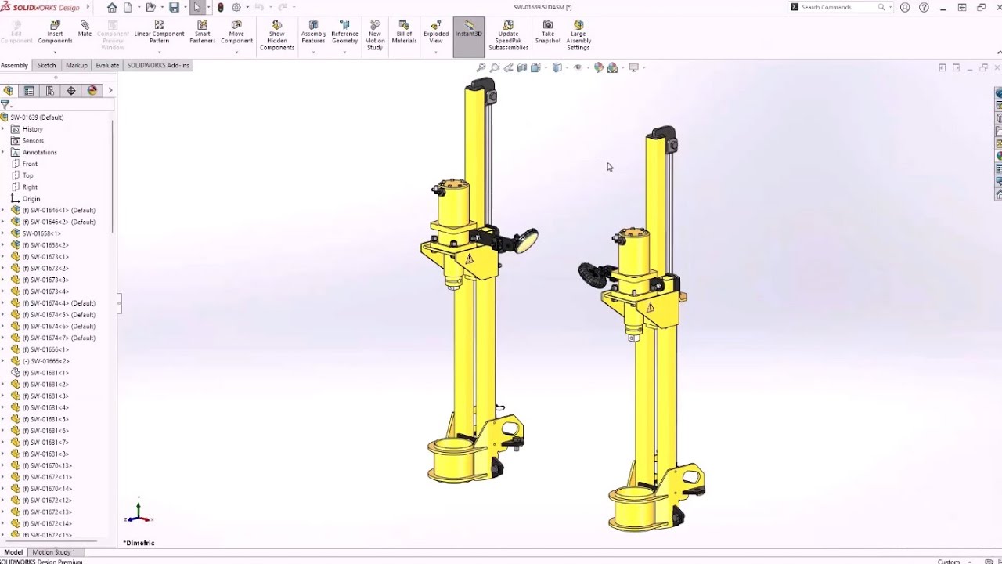Click Smart Fasteners tool
Screen dimensions: 1002x564
pyautogui.click(x=202, y=32)
